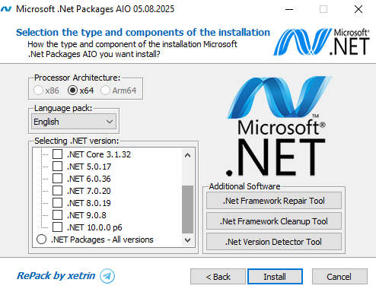Enable the .NET 5.0.17 checkbox

[x=57, y=167]
